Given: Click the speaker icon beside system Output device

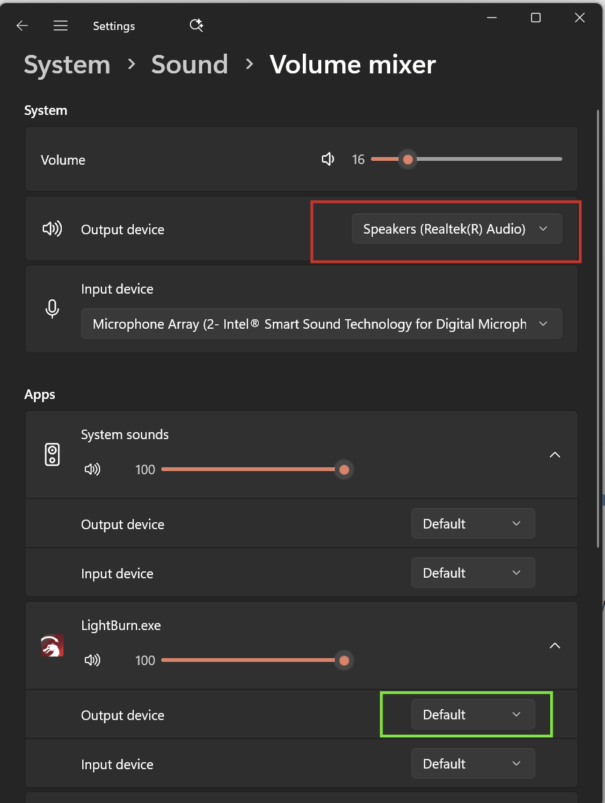Looking at the screenshot, I should coord(52,229).
